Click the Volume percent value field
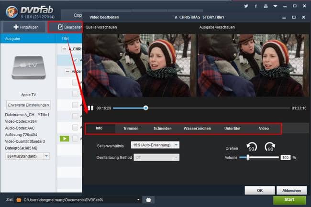Viewport: 311px width, 207px height. 286,157
